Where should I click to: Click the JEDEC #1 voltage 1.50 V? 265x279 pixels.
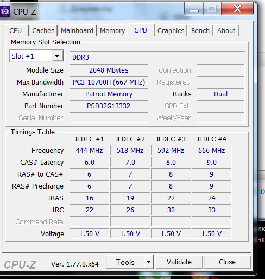click(90, 233)
